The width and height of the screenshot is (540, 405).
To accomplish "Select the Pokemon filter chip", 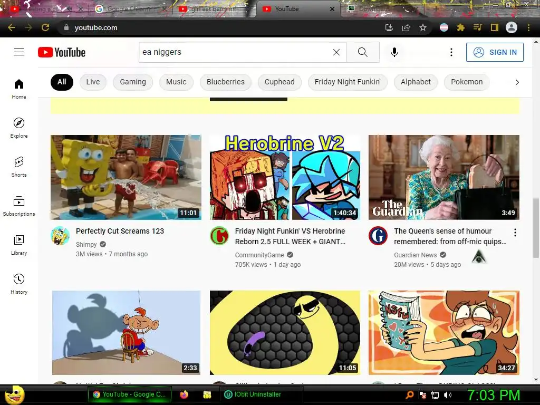I will coord(467,82).
